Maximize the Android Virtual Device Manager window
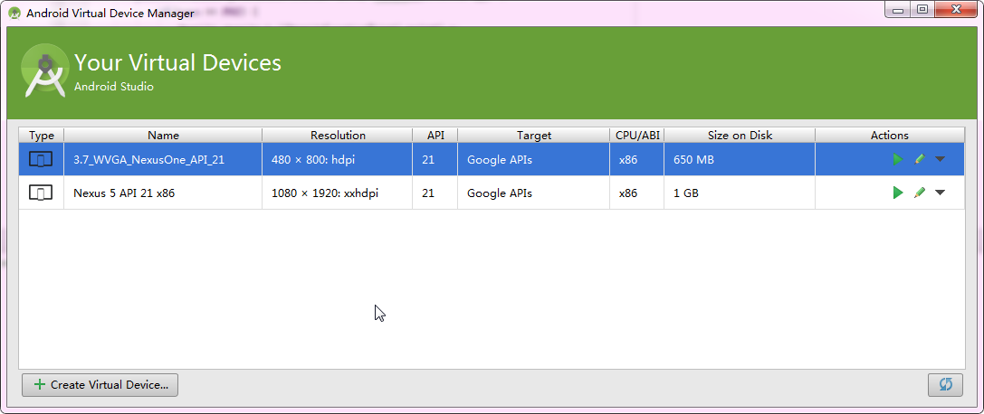The image size is (984, 414). click(x=922, y=9)
